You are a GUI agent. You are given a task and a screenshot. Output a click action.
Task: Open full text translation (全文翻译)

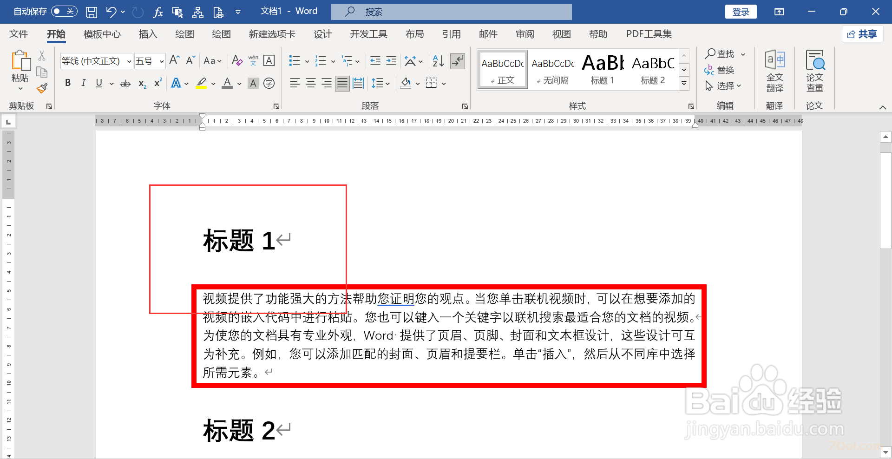(774, 71)
